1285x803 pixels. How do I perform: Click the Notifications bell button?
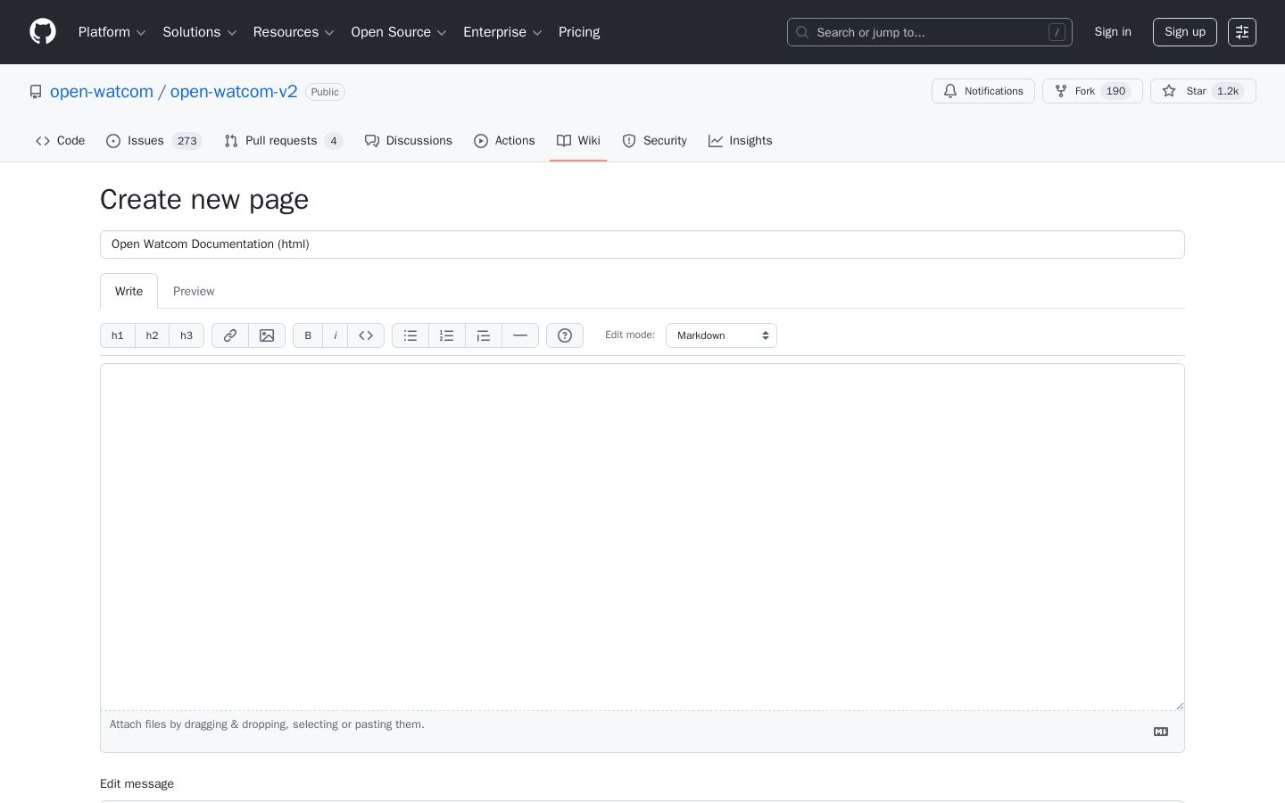(x=983, y=91)
